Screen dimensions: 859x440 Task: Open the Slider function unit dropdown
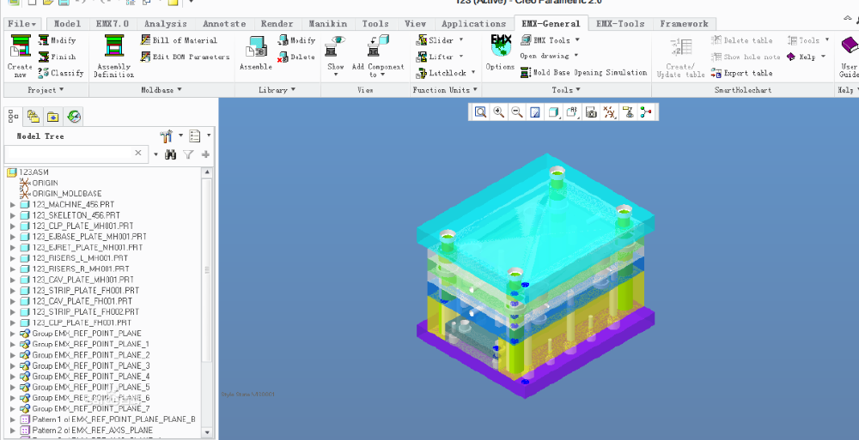tap(440, 40)
